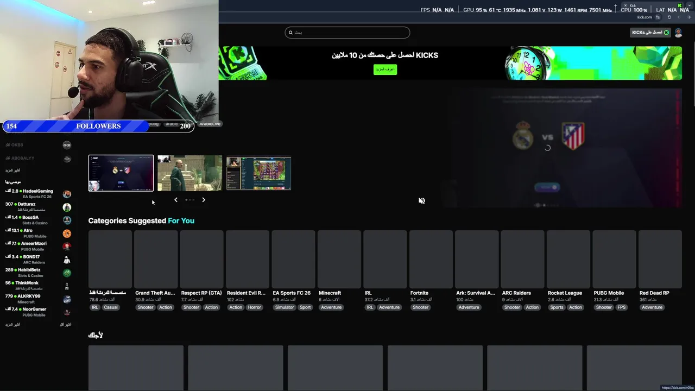Open NoorGamer channel avatar
695x391 pixels.
click(x=67, y=312)
